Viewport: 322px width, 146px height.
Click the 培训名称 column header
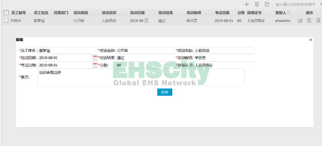[109, 13]
